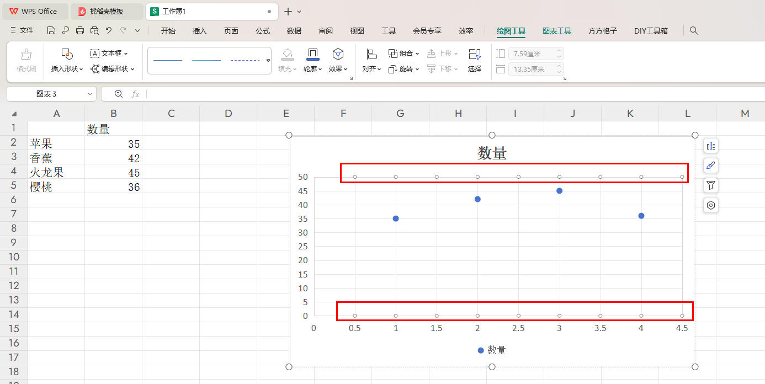Viewport: 765px width, 384px height.
Task: Expand the name box dropdown arrow
Action: tap(90, 94)
